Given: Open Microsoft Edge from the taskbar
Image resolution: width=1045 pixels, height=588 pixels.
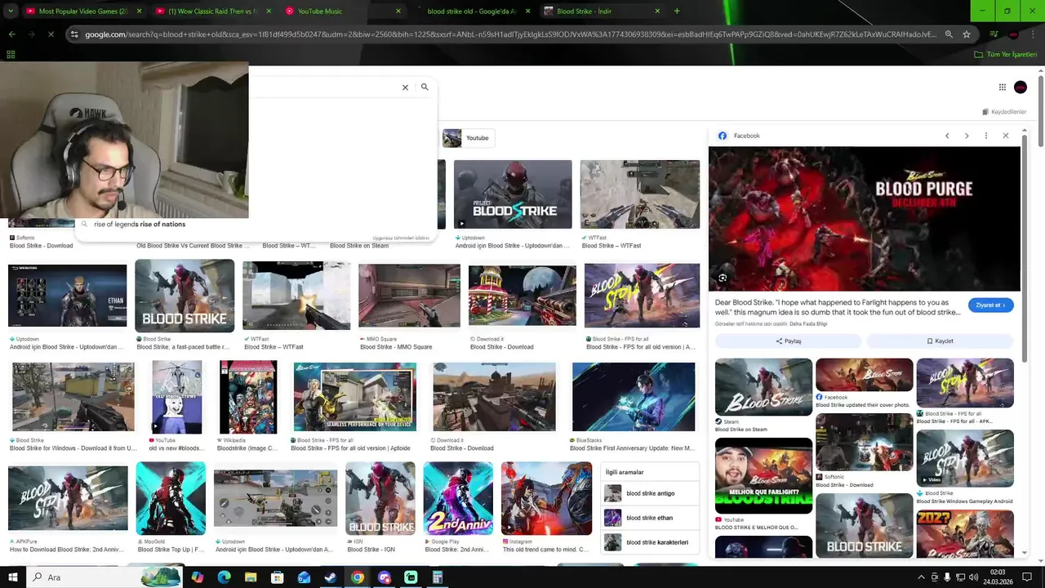Looking at the screenshot, I should coord(224,577).
